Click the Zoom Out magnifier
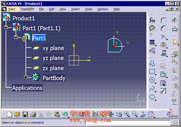Screen dimensions: 181x127 pyautogui.click(x=135, y=114)
